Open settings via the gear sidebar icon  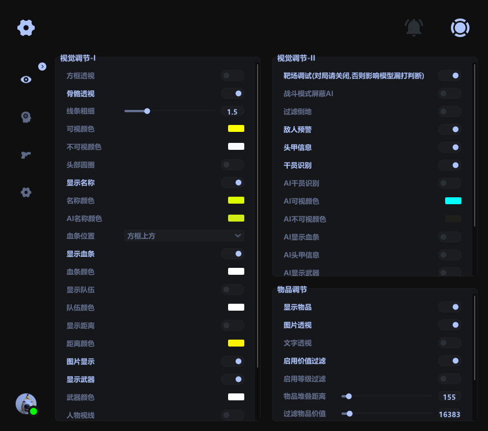[25, 192]
